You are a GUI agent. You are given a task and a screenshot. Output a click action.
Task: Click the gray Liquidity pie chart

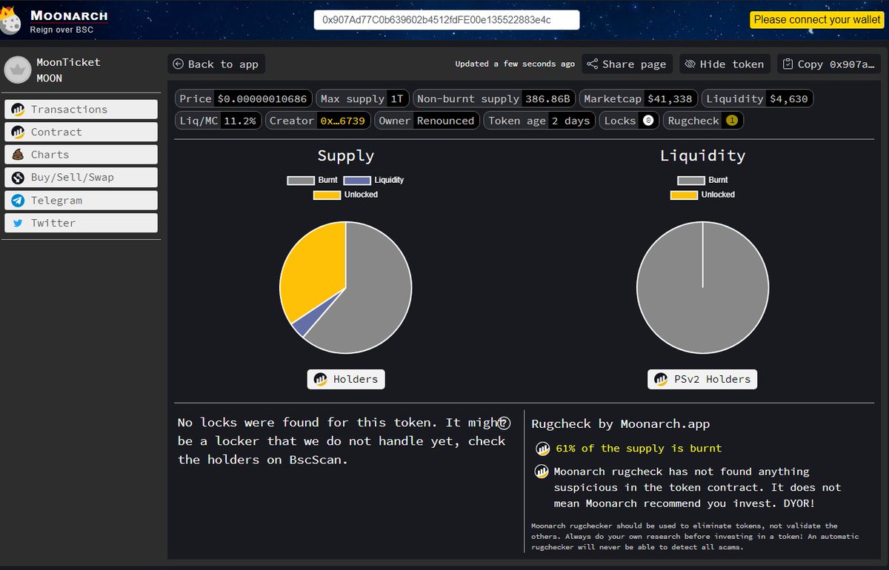(x=702, y=287)
